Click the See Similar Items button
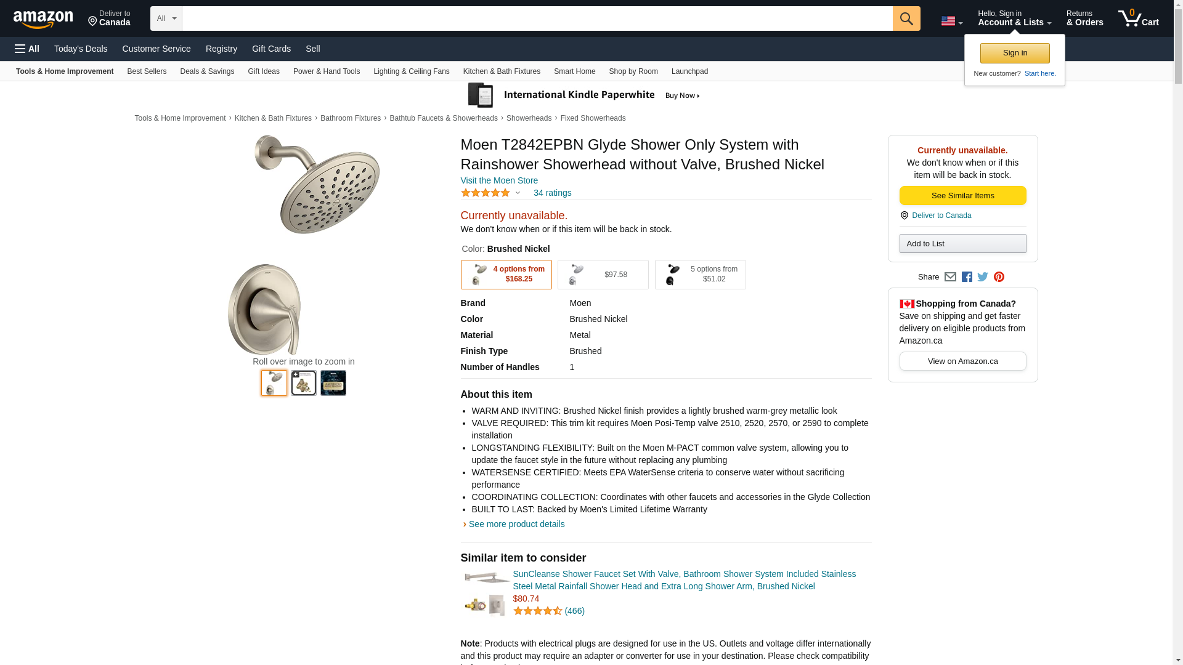The width and height of the screenshot is (1183, 665). click(962, 196)
